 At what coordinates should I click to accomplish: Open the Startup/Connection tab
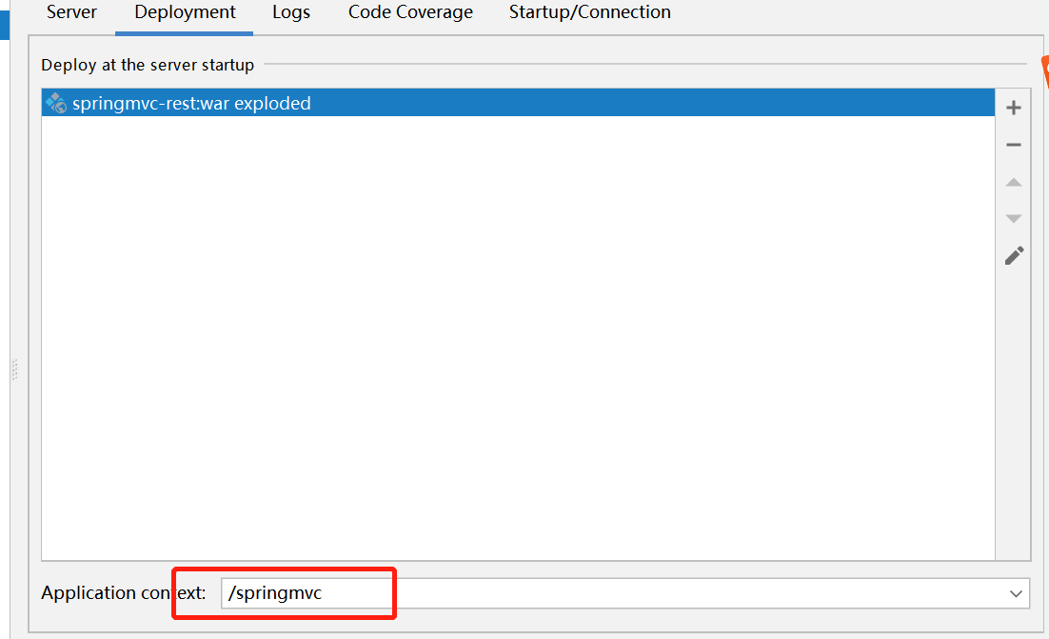pos(589,12)
